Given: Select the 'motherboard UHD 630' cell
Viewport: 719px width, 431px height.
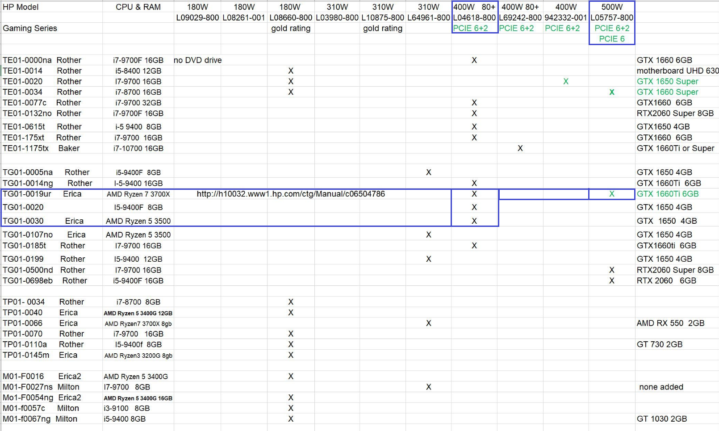Looking at the screenshot, I should pos(677,71).
